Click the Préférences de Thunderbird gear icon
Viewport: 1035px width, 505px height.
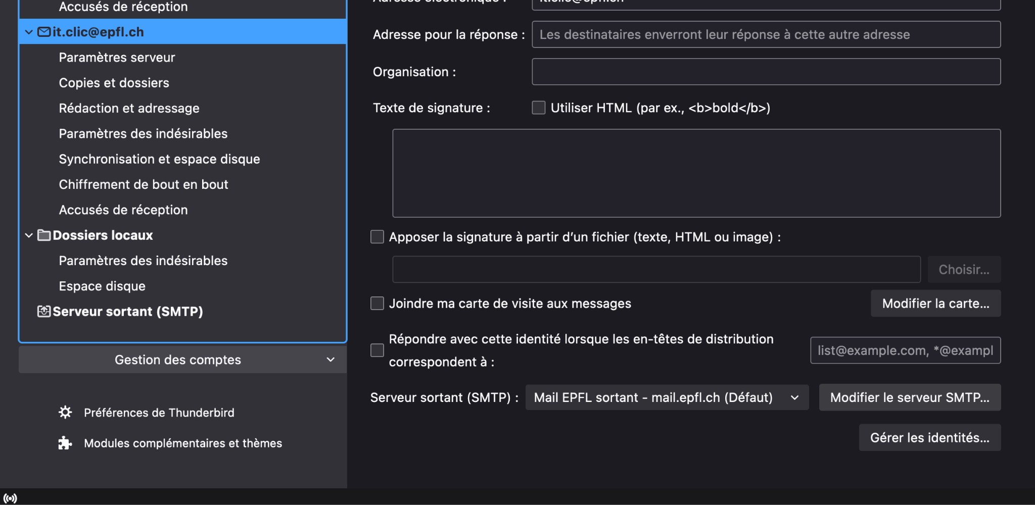pos(65,413)
